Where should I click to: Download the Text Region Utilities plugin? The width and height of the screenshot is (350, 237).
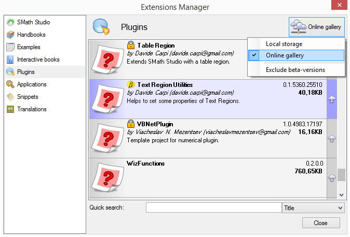332,99
